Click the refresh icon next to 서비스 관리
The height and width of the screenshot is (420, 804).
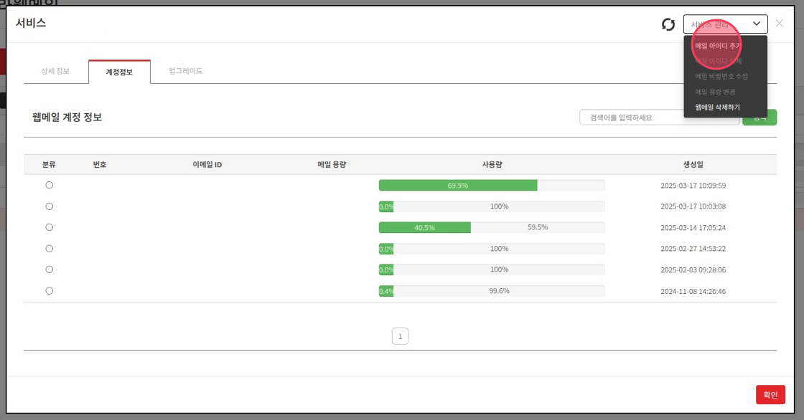668,24
